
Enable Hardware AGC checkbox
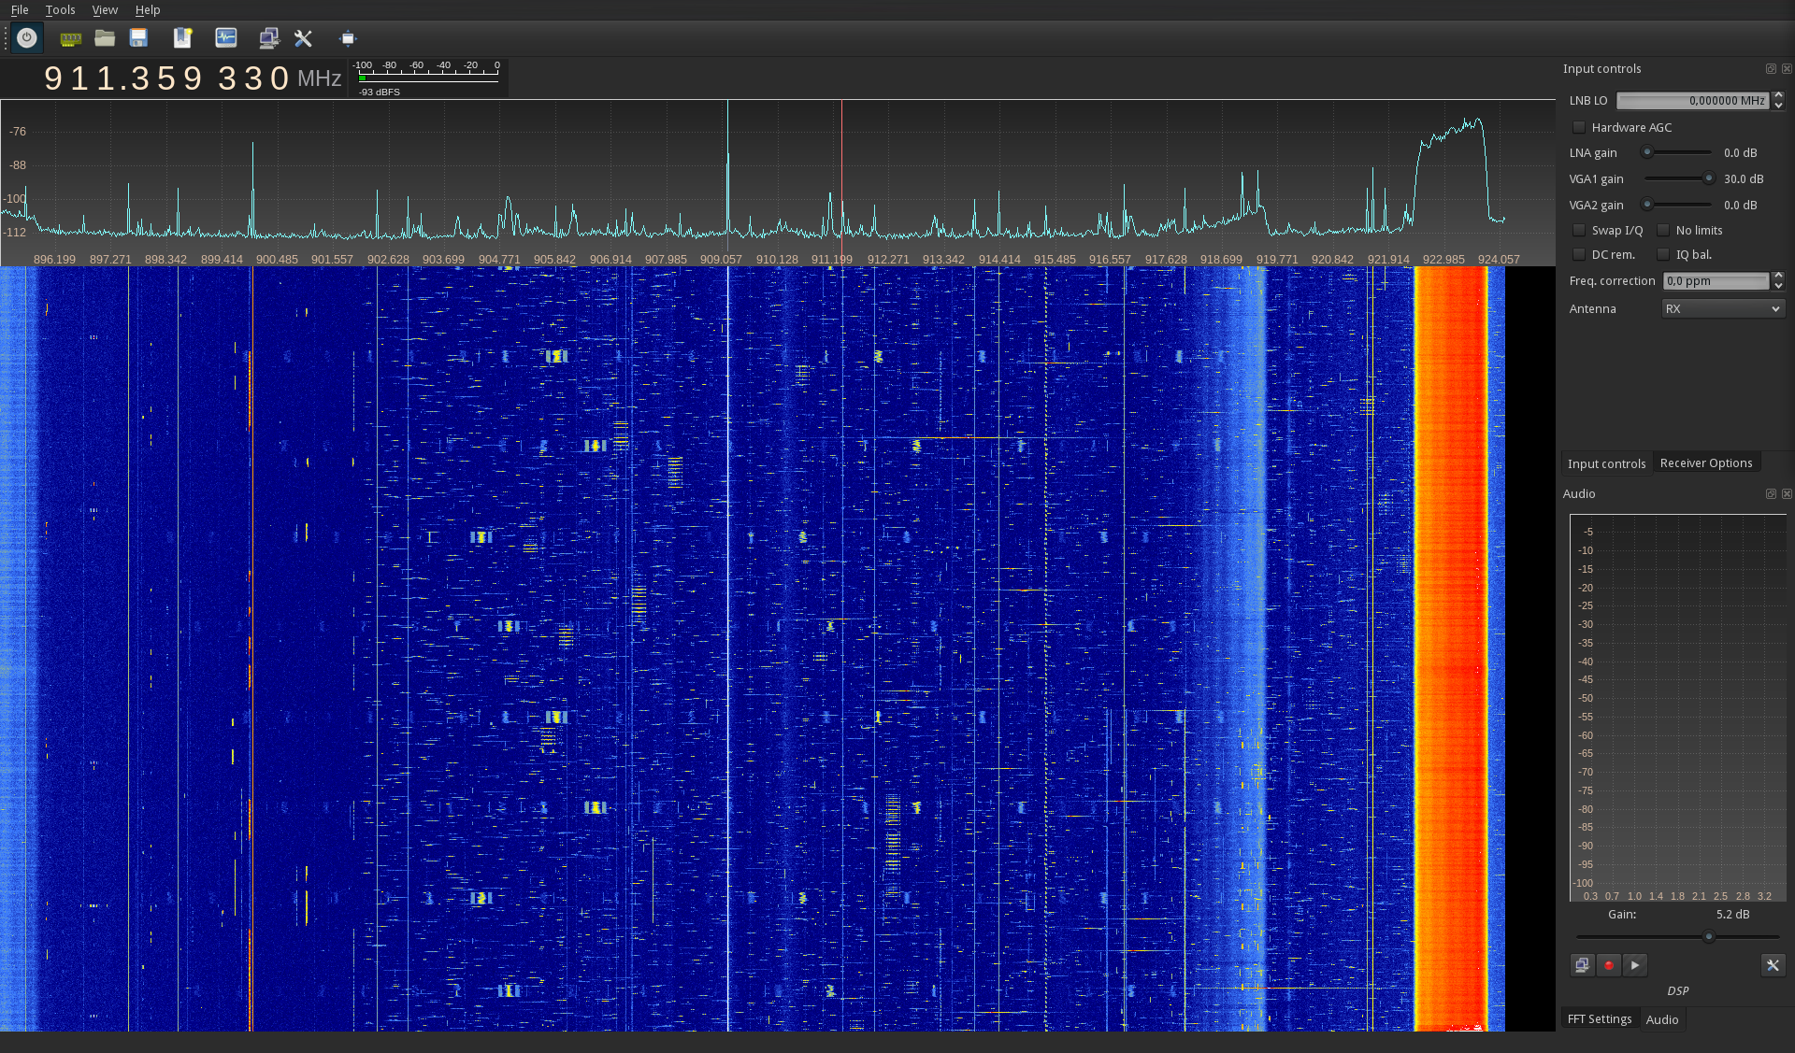[1579, 128]
